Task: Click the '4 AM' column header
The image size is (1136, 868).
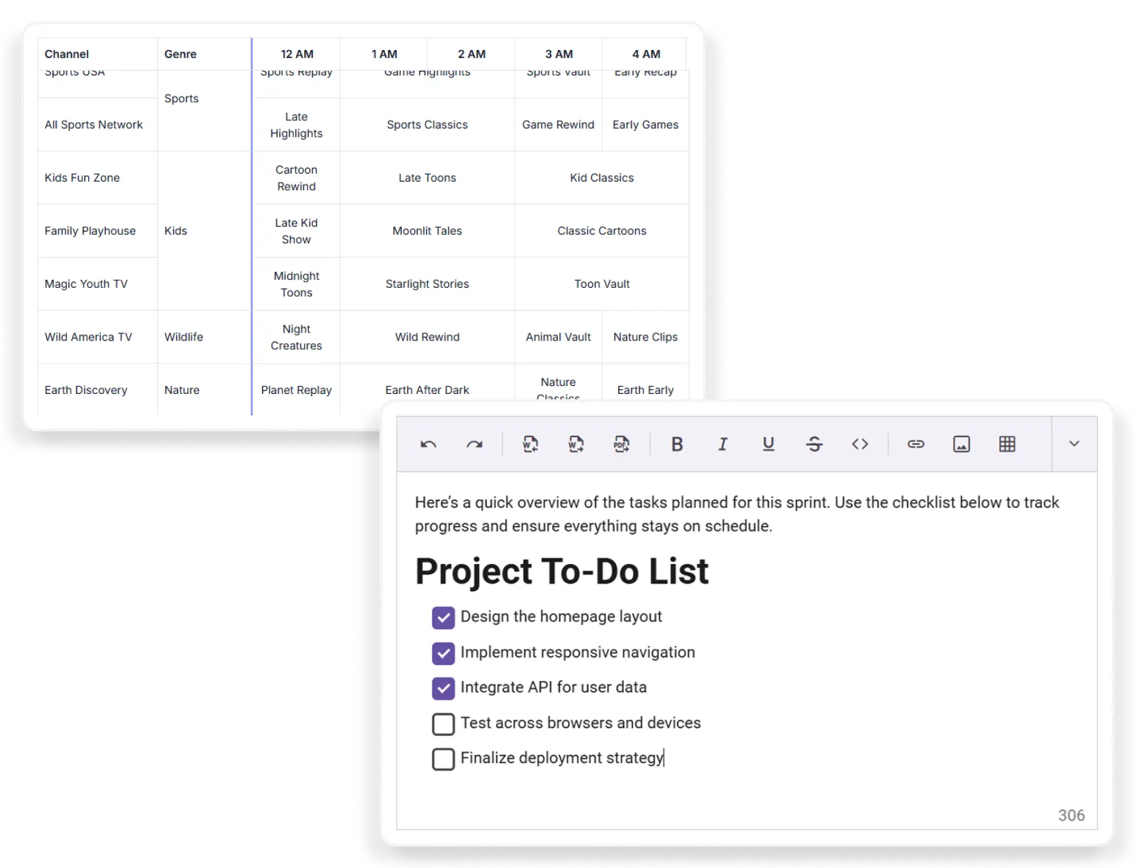Action: [x=646, y=54]
